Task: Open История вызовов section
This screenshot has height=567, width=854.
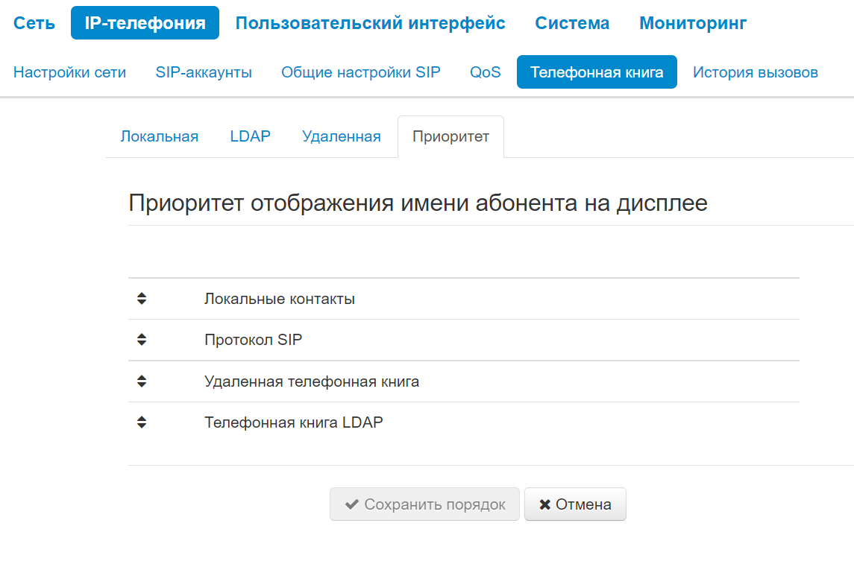Action: click(756, 72)
